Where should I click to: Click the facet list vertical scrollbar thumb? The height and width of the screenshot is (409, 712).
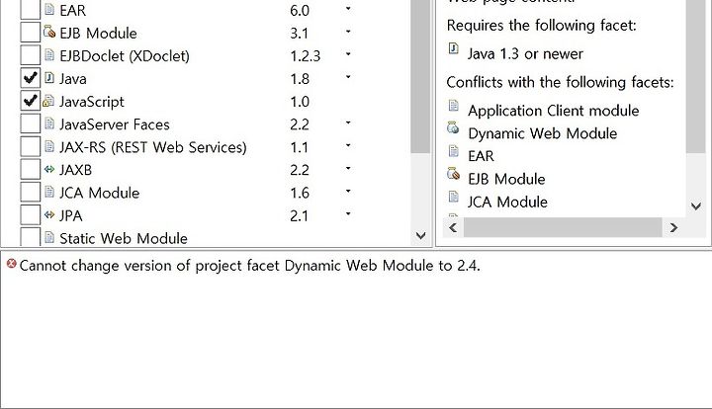(420, 76)
